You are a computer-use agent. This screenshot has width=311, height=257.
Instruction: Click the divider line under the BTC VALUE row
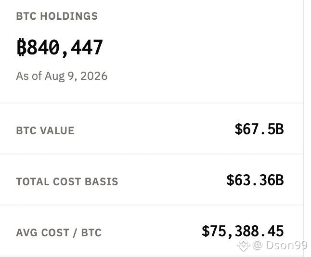152,154
